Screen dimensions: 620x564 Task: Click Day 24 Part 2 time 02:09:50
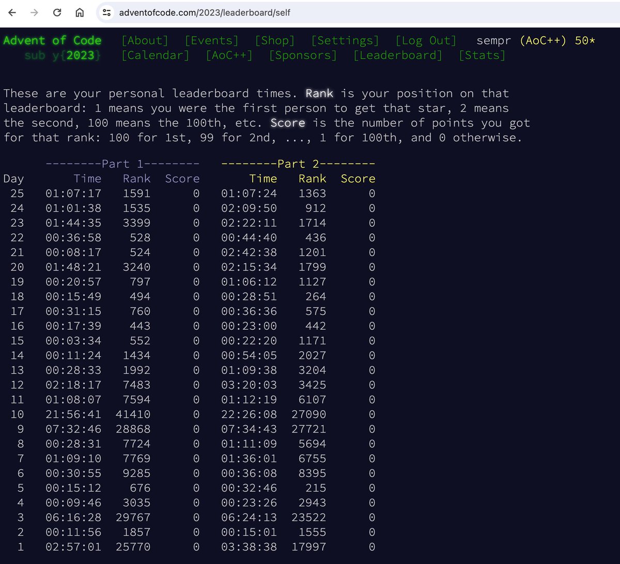pyautogui.click(x=249, y=208)
